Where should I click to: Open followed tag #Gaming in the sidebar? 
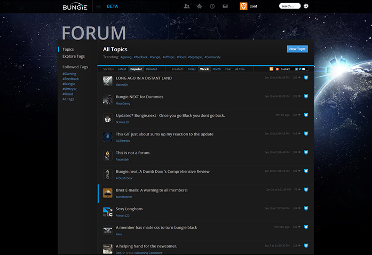click(69, 74)
